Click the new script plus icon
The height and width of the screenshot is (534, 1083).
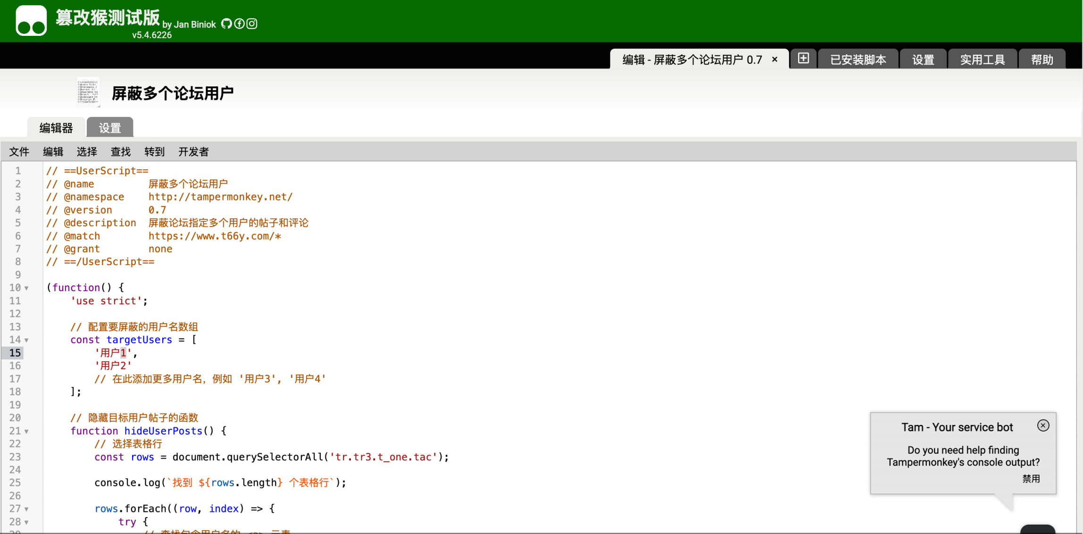803,58
